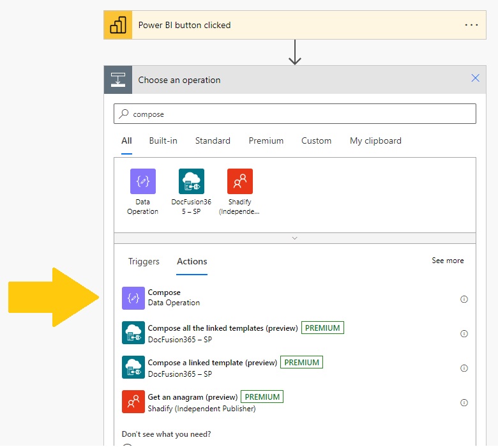Switch to the Premium connectors tab
Image resolution: width=498 pixels, height=447 pixels.
click(266, 140)
